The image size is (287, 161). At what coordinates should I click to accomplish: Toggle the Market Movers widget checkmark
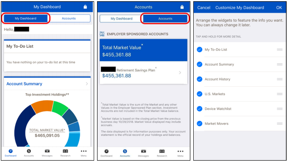[200, 124]
